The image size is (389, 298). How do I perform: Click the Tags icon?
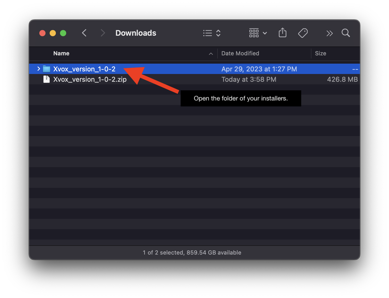point(303,33)
